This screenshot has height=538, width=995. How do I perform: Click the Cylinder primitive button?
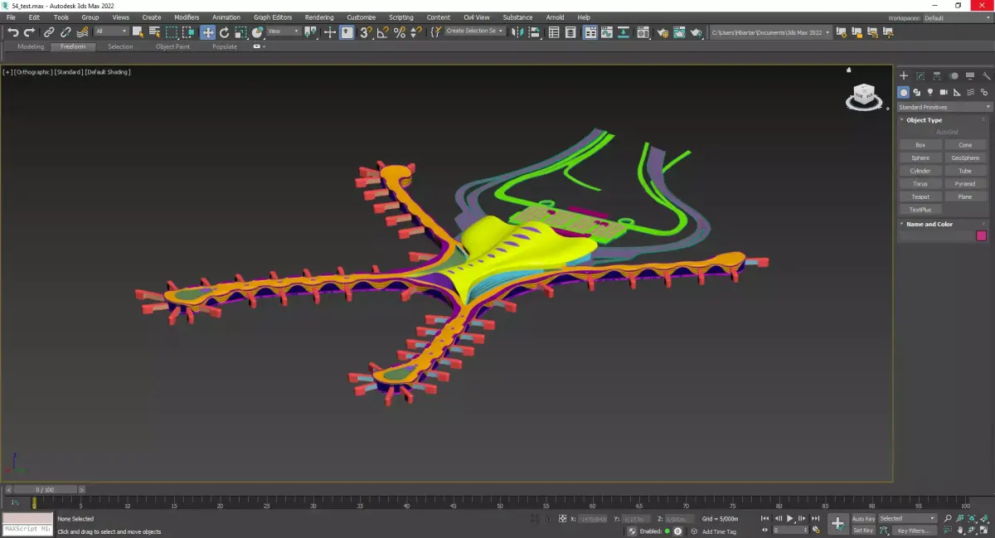(920, 171)
